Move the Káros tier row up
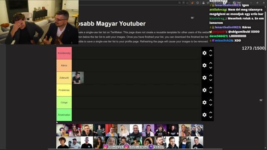This screenshot has width=267, height=150. click(x=211, y=63)
